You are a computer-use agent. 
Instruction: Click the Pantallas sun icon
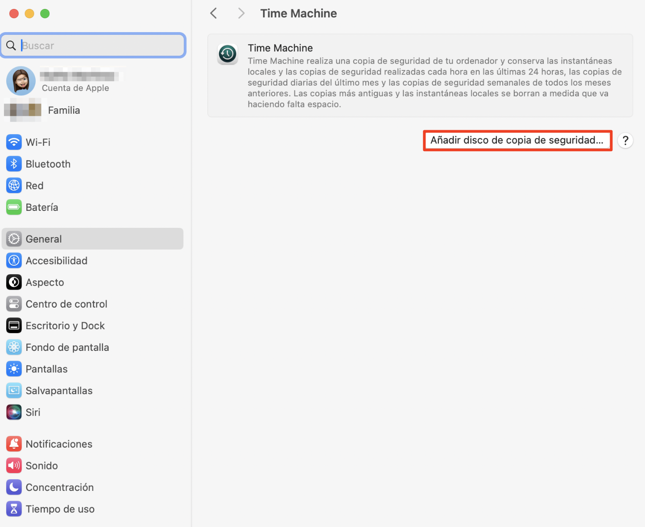coord(14,369)
